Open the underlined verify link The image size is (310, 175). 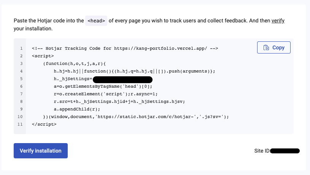(x=278, y=20)
